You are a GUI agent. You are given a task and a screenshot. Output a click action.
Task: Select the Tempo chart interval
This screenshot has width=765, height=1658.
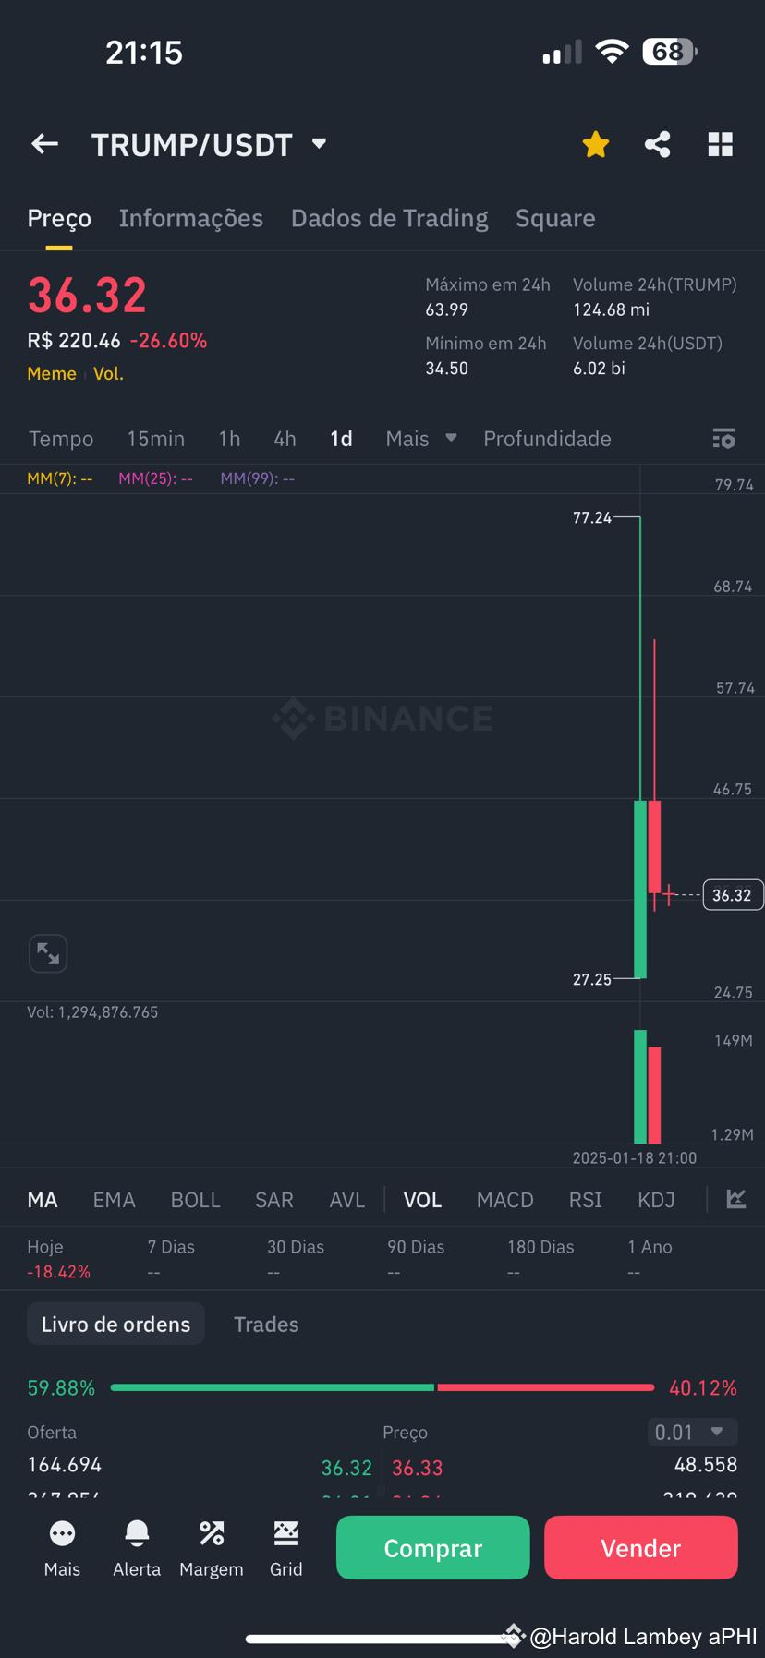pyautogui.click(x=61, y=439)
